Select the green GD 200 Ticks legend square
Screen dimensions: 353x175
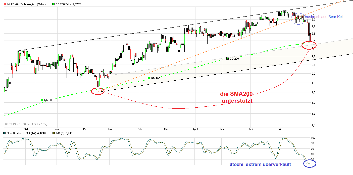coord(53,4)
